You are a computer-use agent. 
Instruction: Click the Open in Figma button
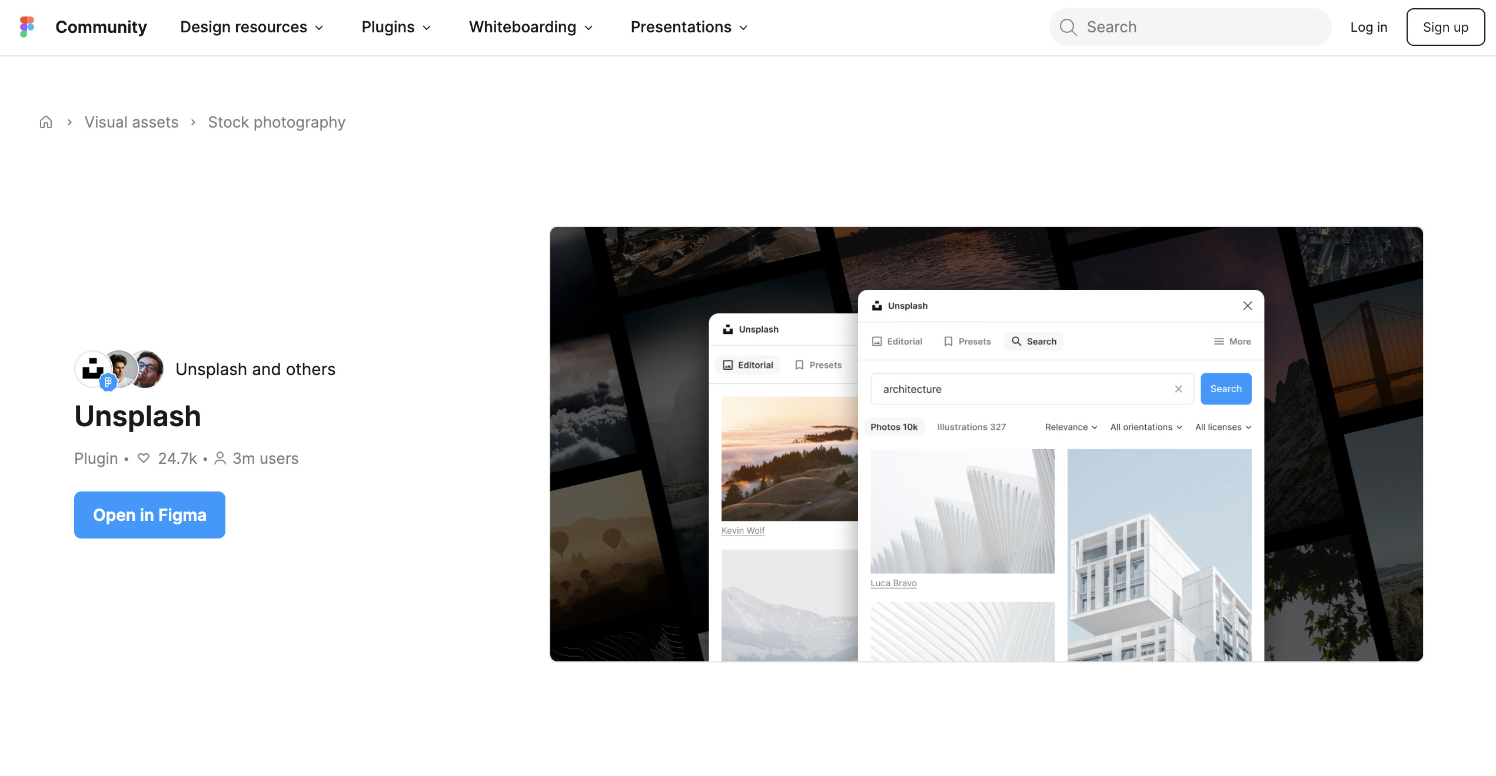click(x=149, y=514)
